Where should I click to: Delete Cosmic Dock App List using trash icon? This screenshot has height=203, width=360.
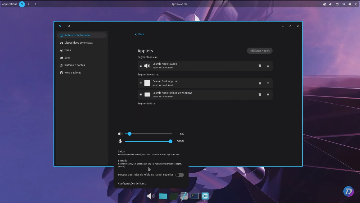[260, 83]
